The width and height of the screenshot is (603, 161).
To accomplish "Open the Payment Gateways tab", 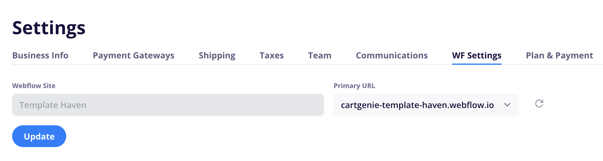I will click(x=134, y=55).
